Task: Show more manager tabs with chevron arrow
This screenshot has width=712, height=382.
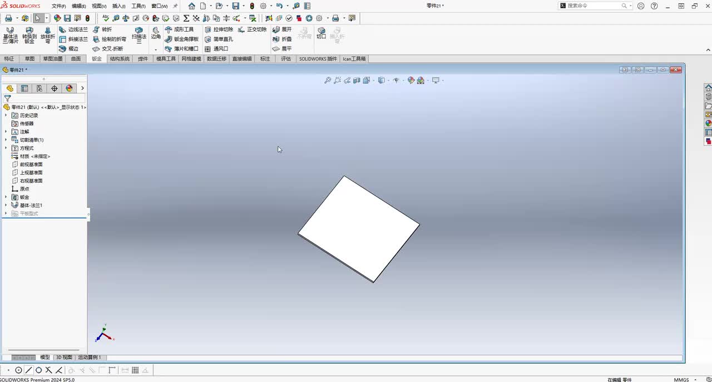Action: 82,88
